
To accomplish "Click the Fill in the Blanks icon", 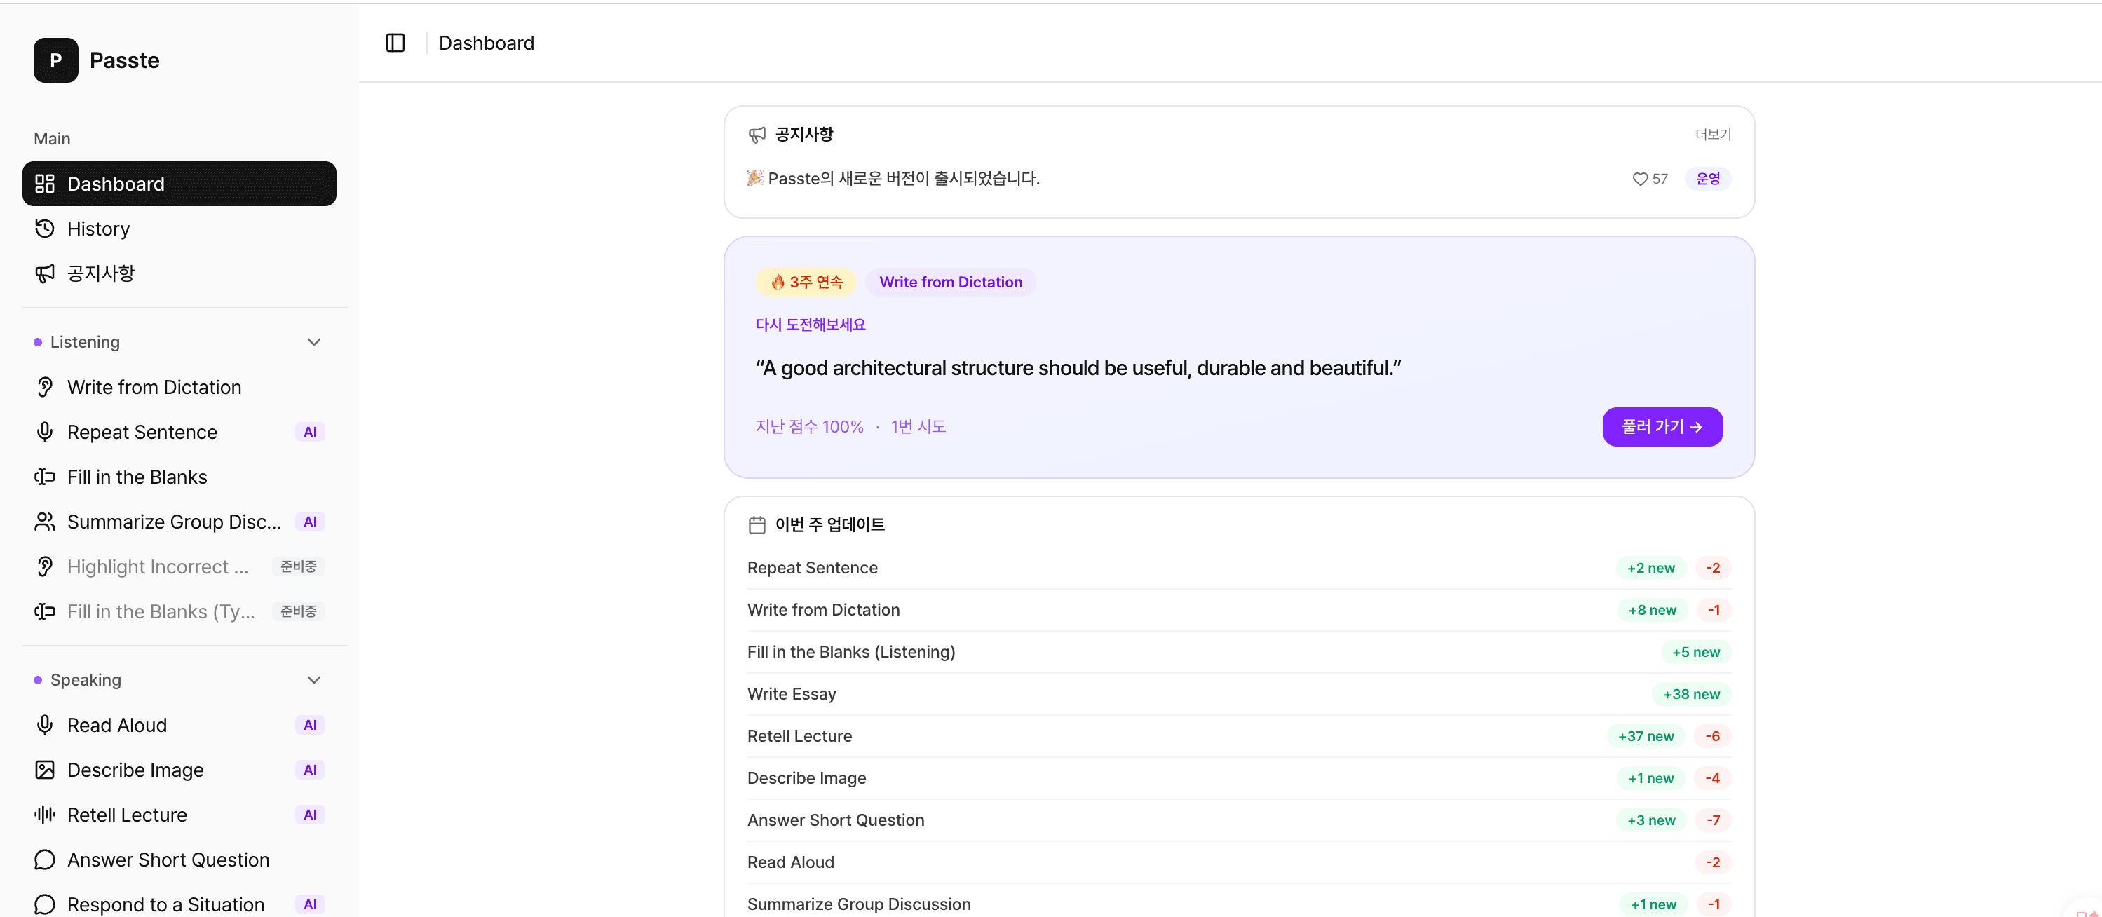I will pyautogui.click(x=45, y=477).
